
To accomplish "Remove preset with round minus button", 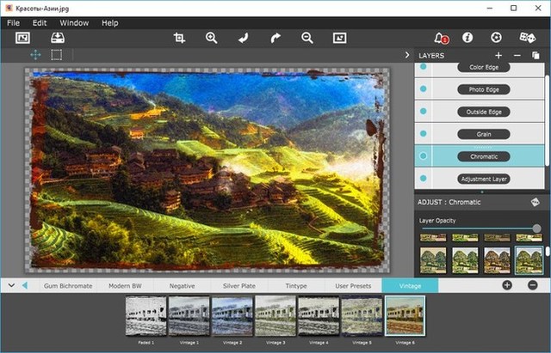I will [x=533, y=285].
